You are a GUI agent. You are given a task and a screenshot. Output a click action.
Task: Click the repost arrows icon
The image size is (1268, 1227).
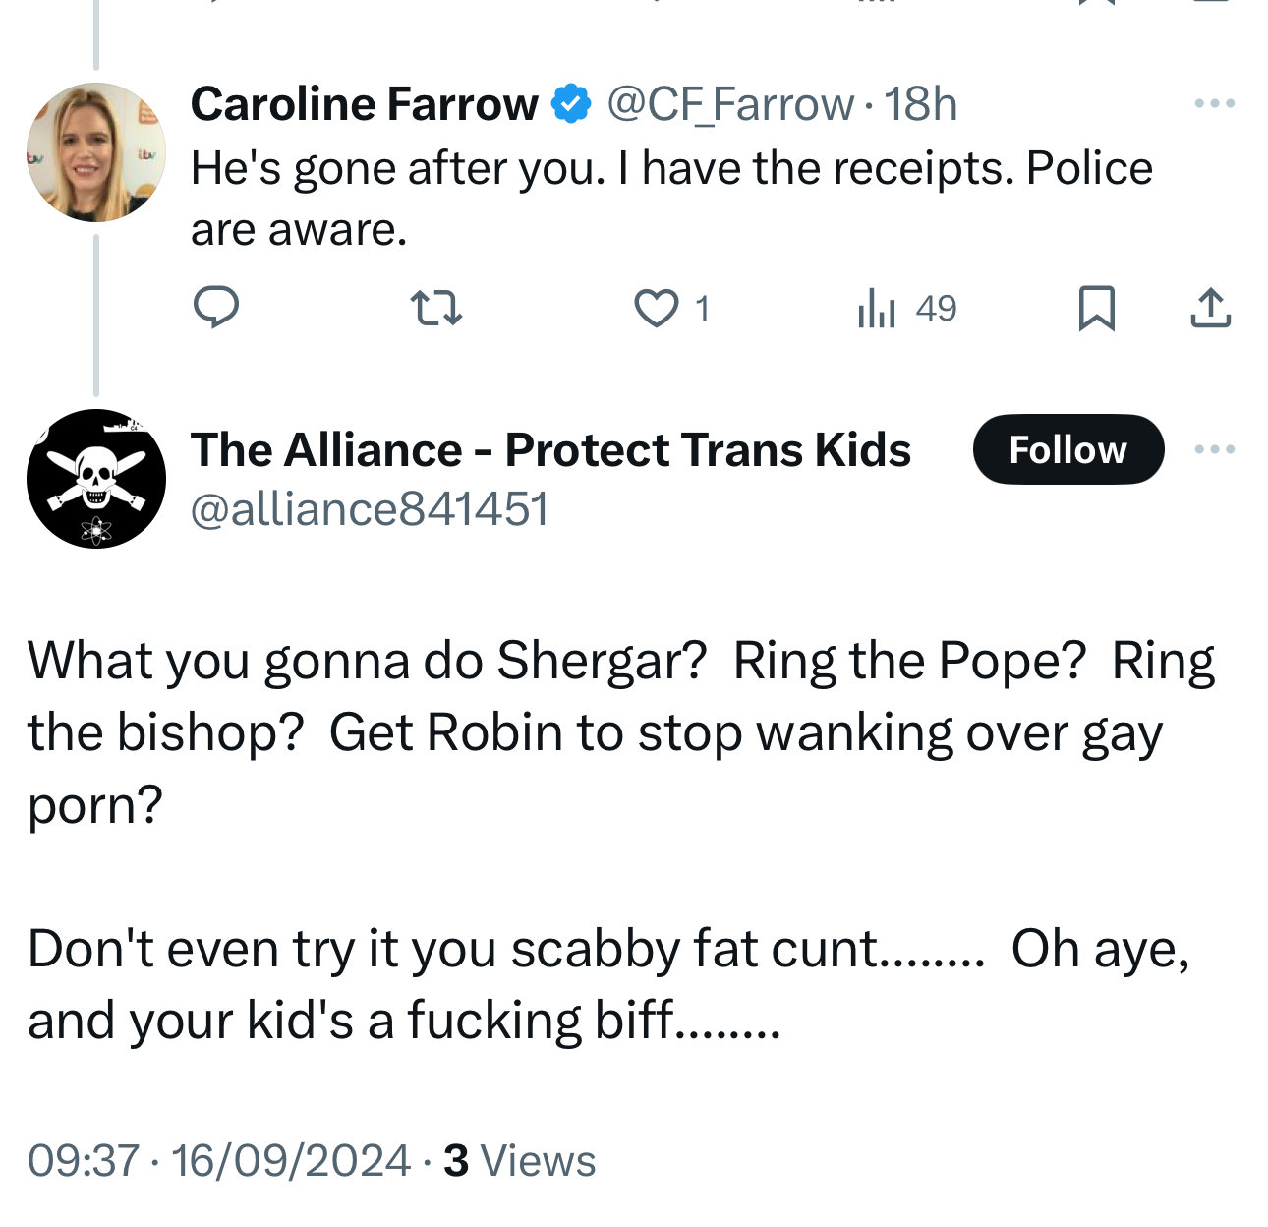click(435, 308)
